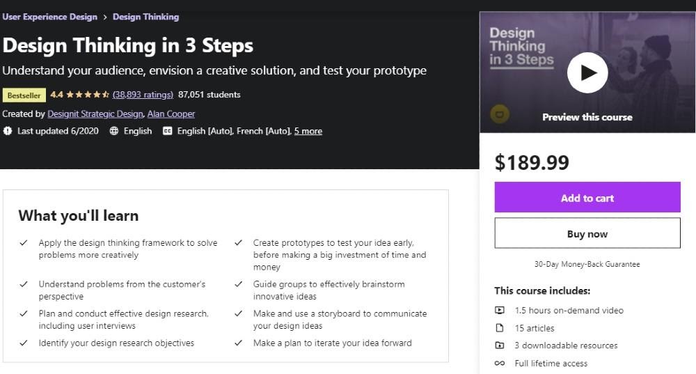
Task: Click the on-demand video icon
Action: (499, 311)
